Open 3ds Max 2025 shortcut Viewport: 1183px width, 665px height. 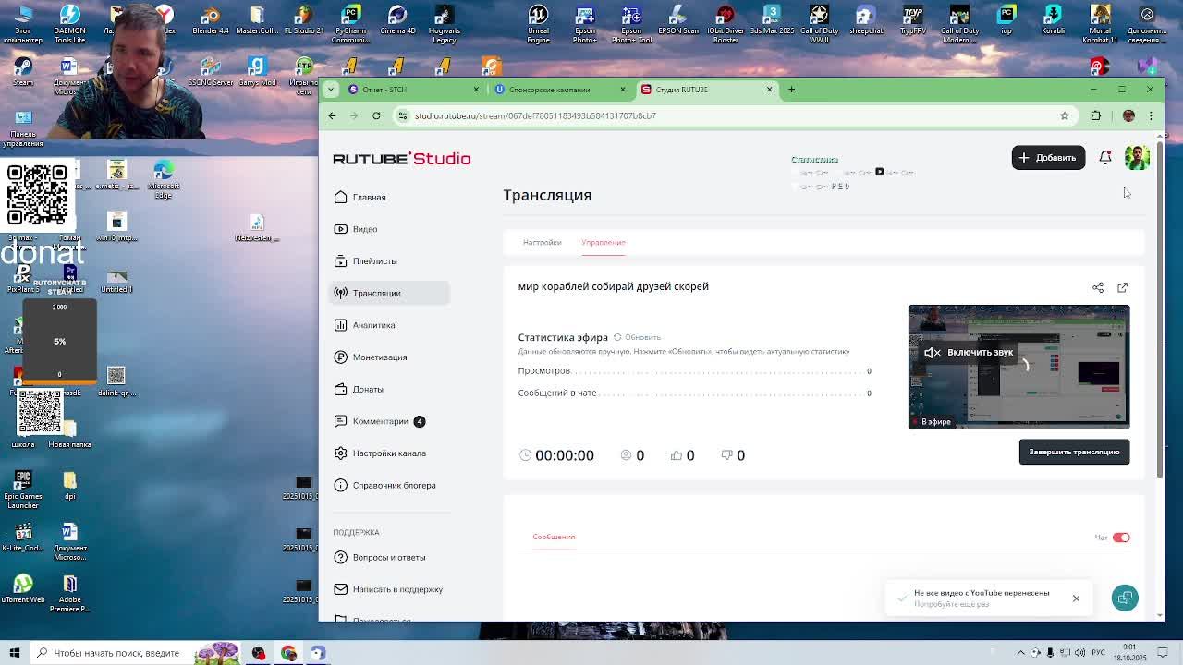pyautogui.click(x=773, y=20)
